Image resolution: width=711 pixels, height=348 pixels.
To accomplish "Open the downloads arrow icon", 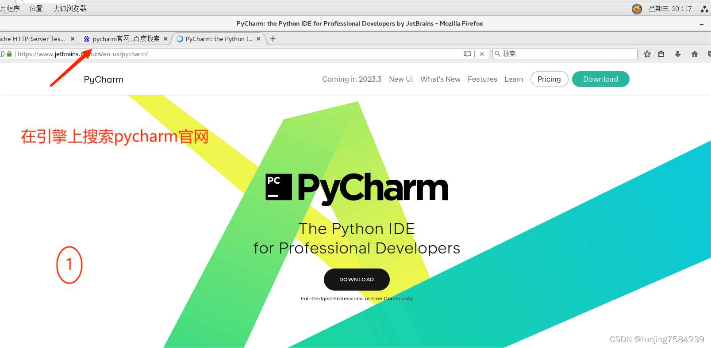I will tap(677, 54).
